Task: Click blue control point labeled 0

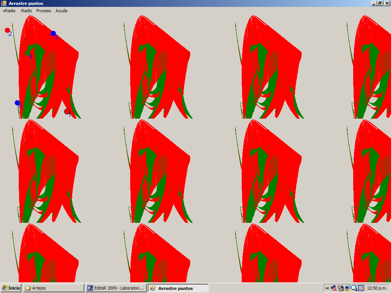Action: click(17, 103)
